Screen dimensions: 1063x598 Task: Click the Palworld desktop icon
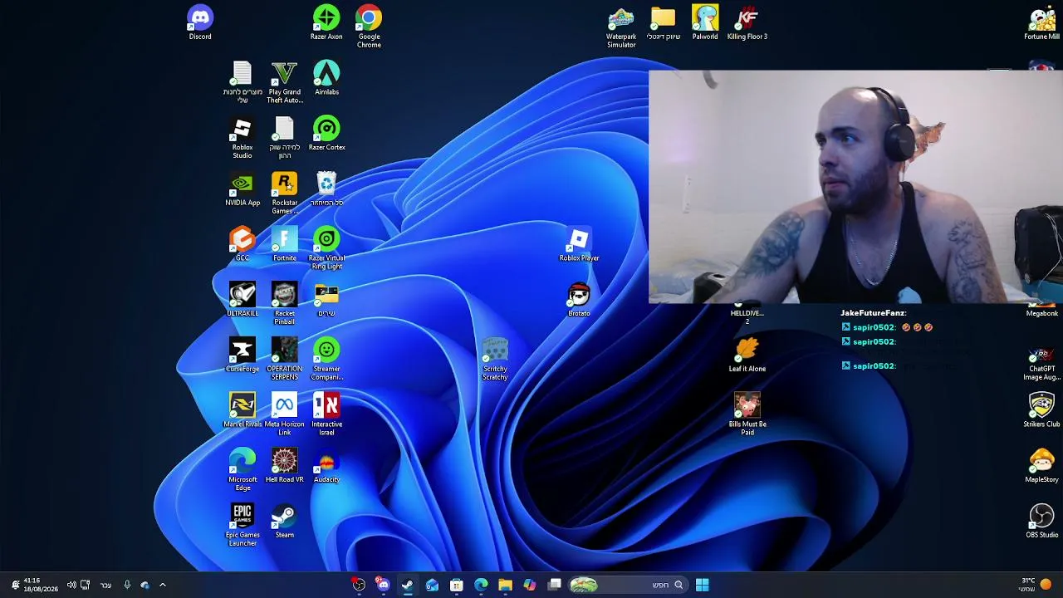coord(705,23)
